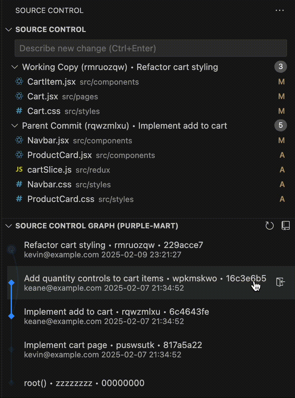This screenshot has height=398, width=295.
Task: Collapse the Source Control Graph section
Action: (9, 226)
